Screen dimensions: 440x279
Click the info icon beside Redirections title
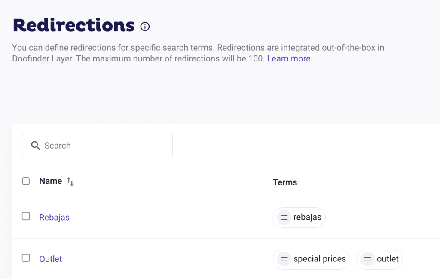(145, 27)
